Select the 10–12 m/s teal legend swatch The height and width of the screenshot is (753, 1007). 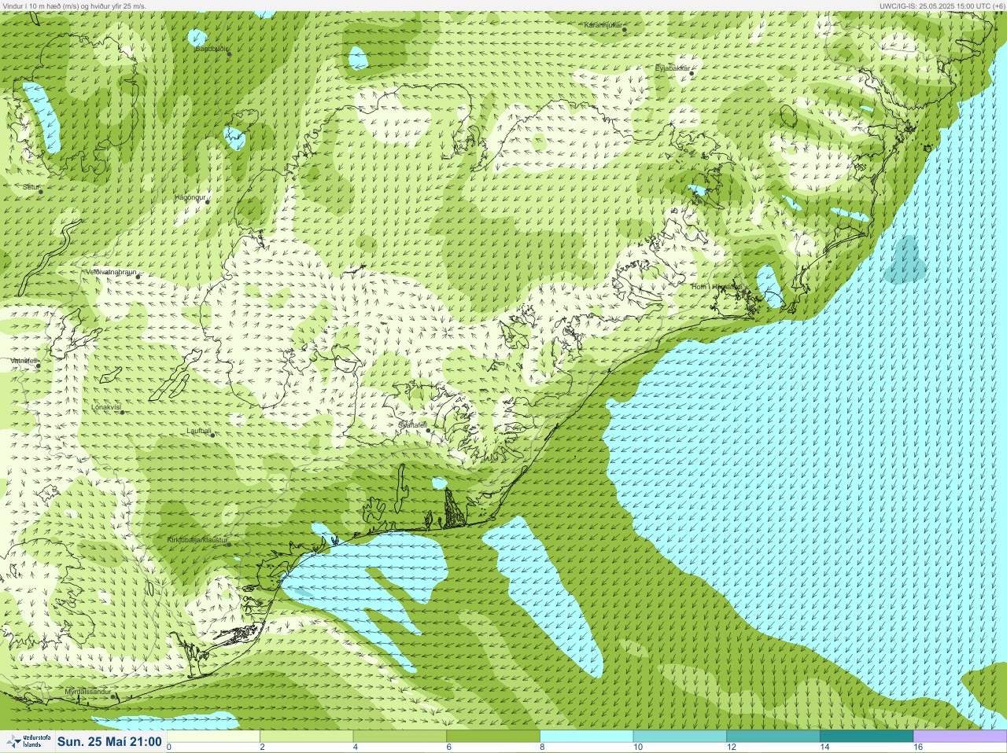click(x=680, y=736)
